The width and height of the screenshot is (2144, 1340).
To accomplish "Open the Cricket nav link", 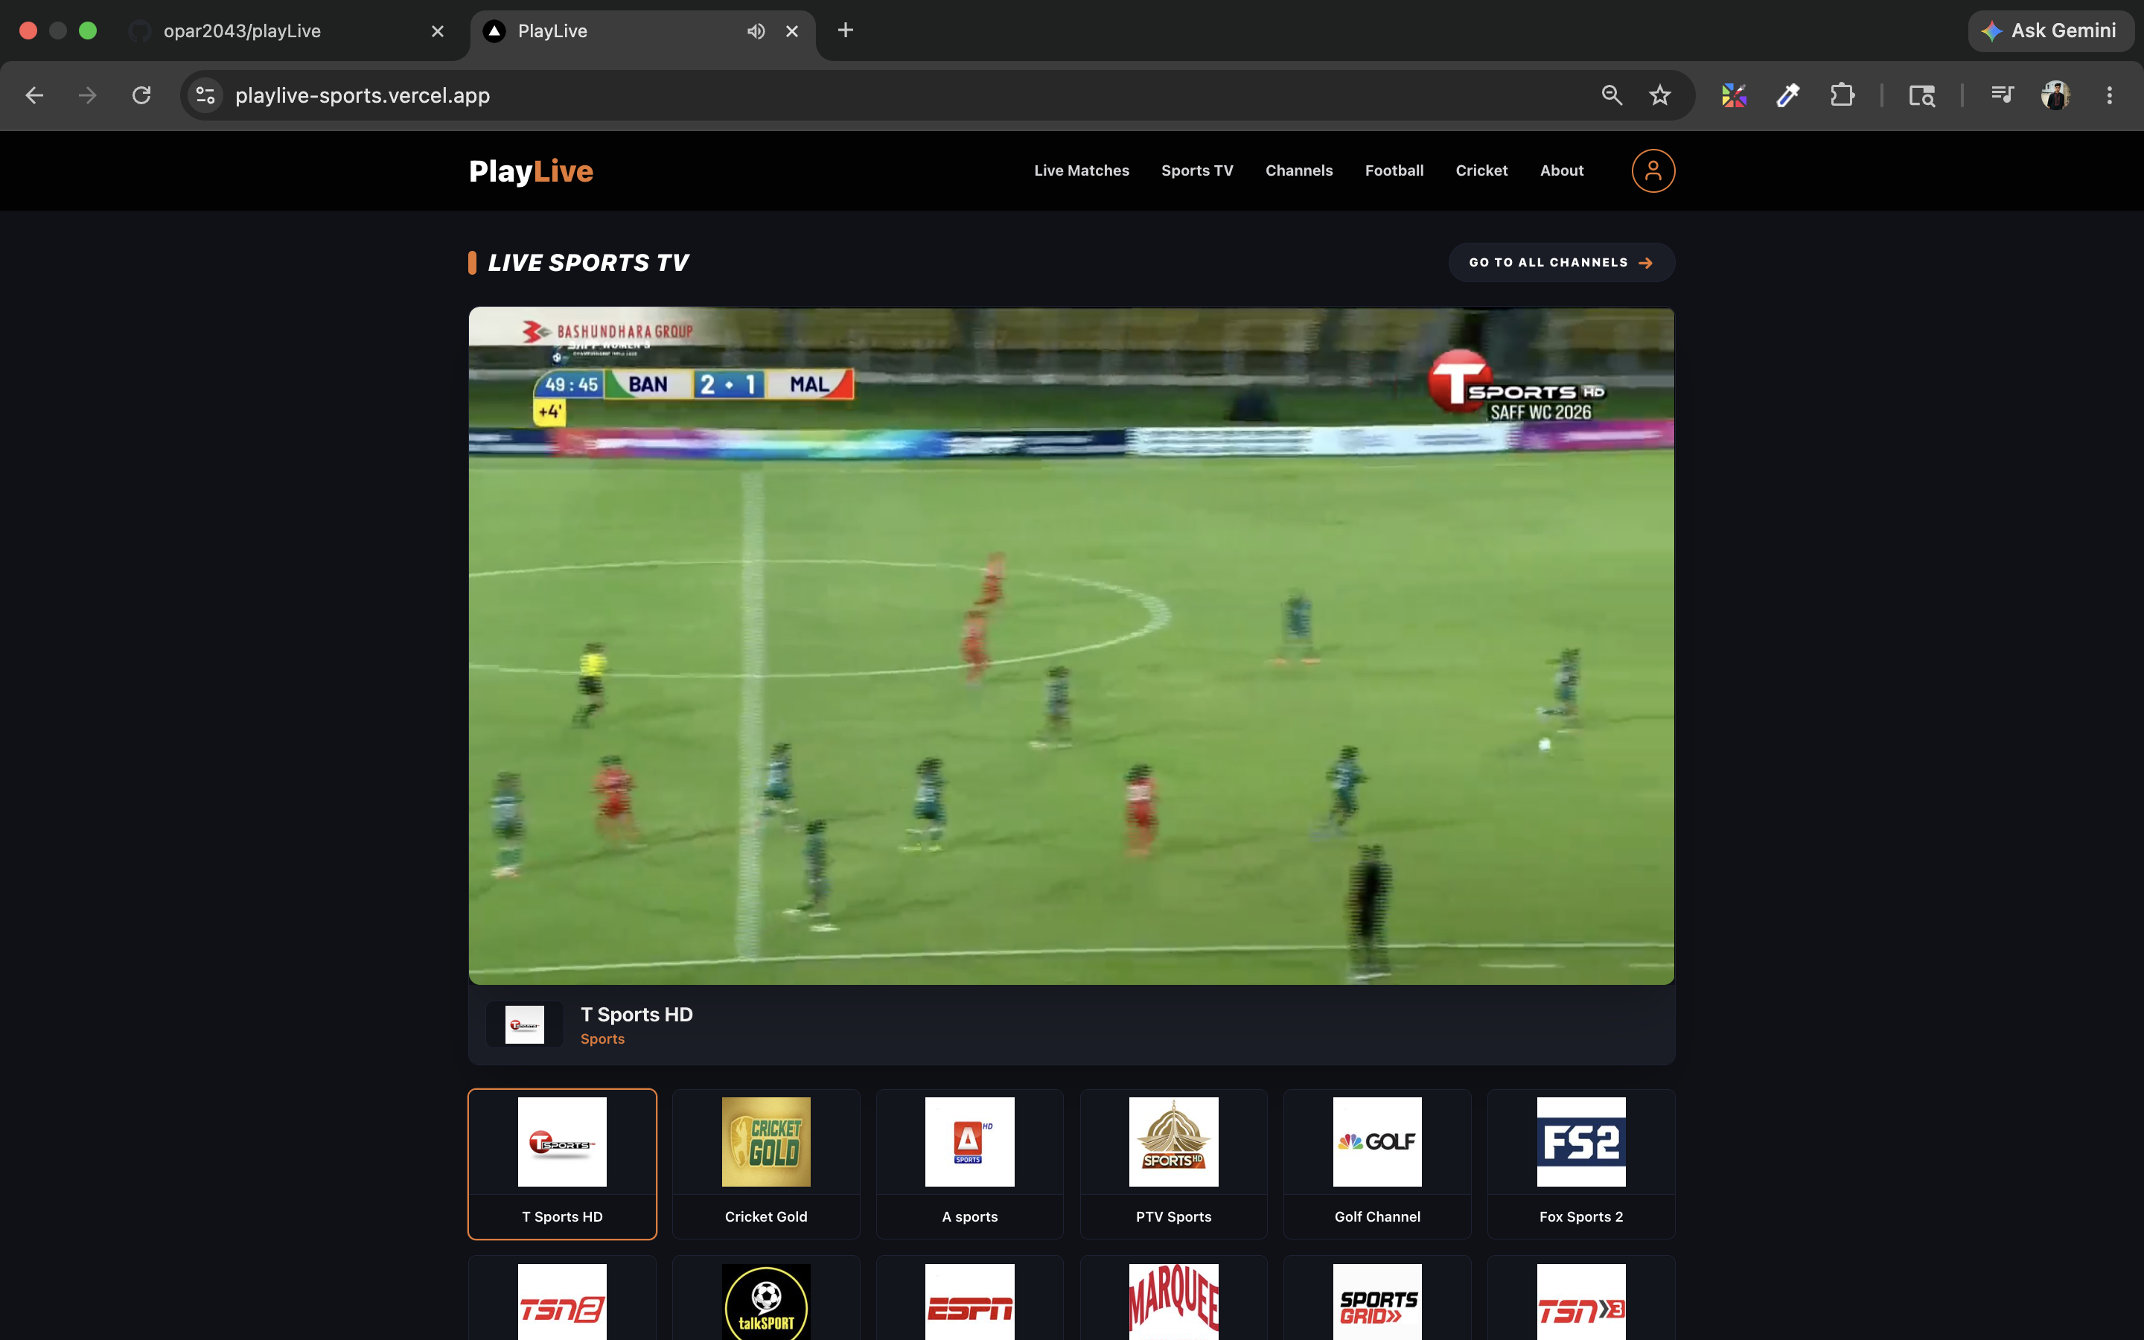I will tap(1481, 170).
